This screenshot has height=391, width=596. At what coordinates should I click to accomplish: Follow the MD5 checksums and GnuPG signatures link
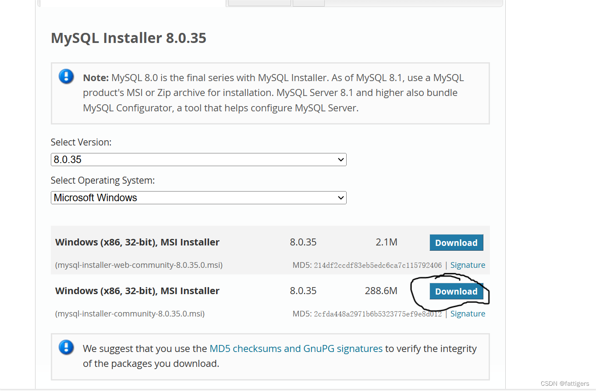point(296,349)
